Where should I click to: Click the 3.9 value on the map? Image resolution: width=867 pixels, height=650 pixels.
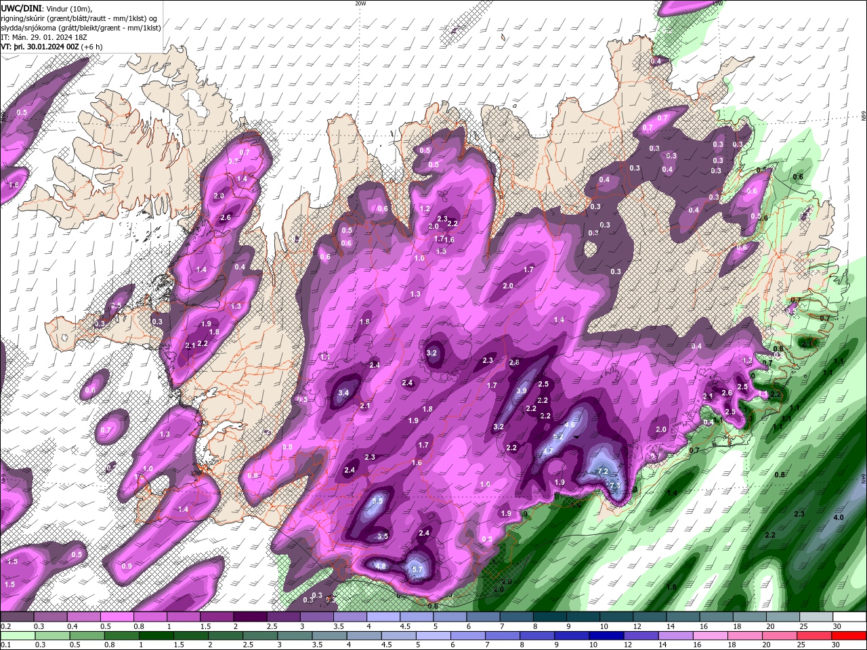[x=522, y=391]
